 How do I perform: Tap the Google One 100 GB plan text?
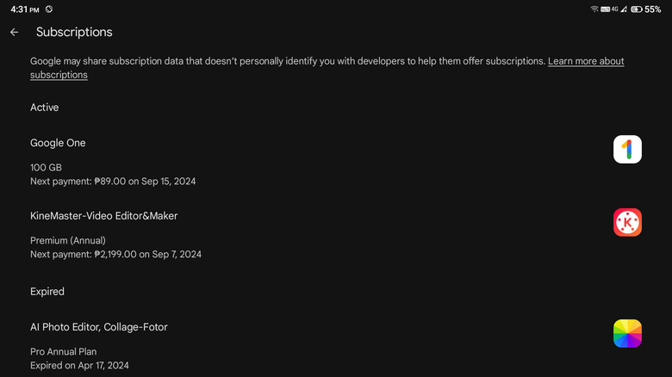coord(46,167)
